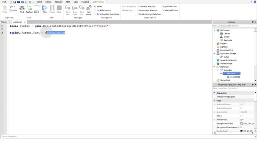Click the Workspace globe icon in Explorer

[x=218, y=30]
